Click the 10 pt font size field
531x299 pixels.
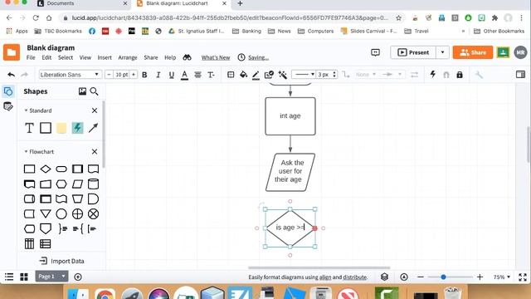point(121,75)
